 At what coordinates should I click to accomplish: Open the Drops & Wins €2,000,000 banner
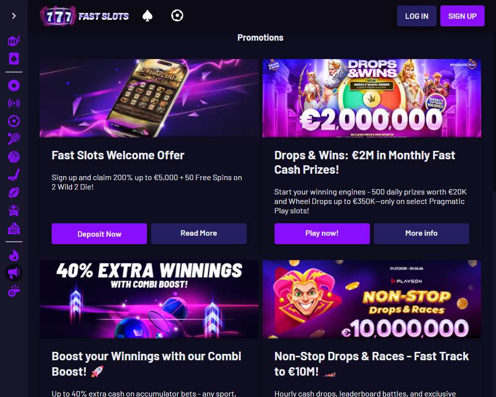(x=372, y=98)
